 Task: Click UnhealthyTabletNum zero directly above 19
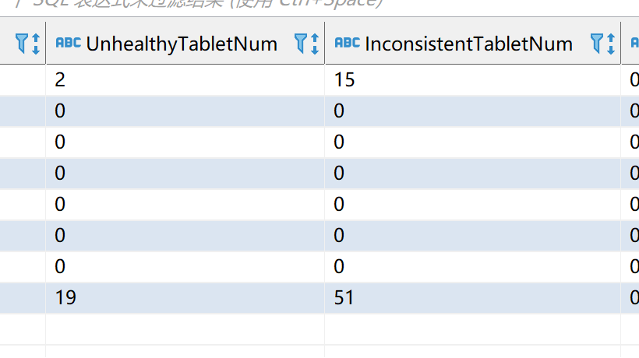click(x=185, y=266)
